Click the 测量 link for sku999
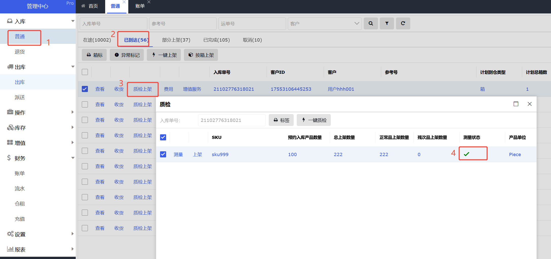Viewport: 551px width, 259px height. 178,154
